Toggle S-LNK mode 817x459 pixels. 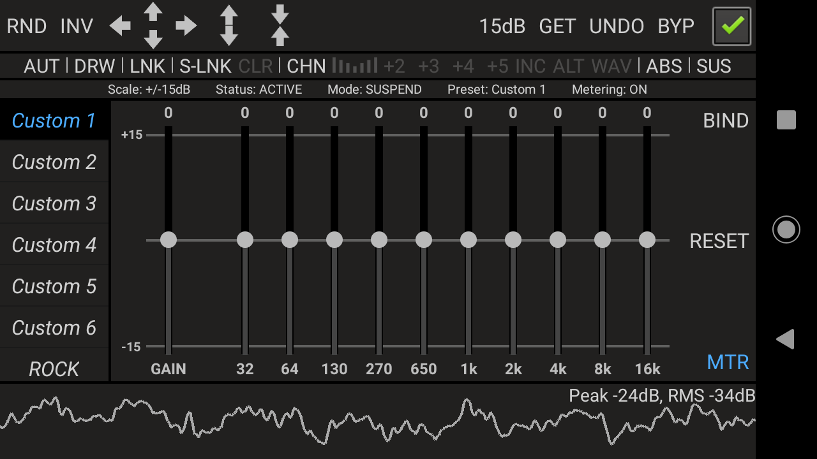(205, 66)
